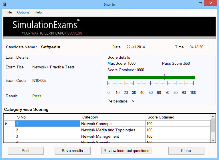This screenshot has width=219, height=160.
Task: Select Network Media and Topologies cell
Action: (113, 130)
